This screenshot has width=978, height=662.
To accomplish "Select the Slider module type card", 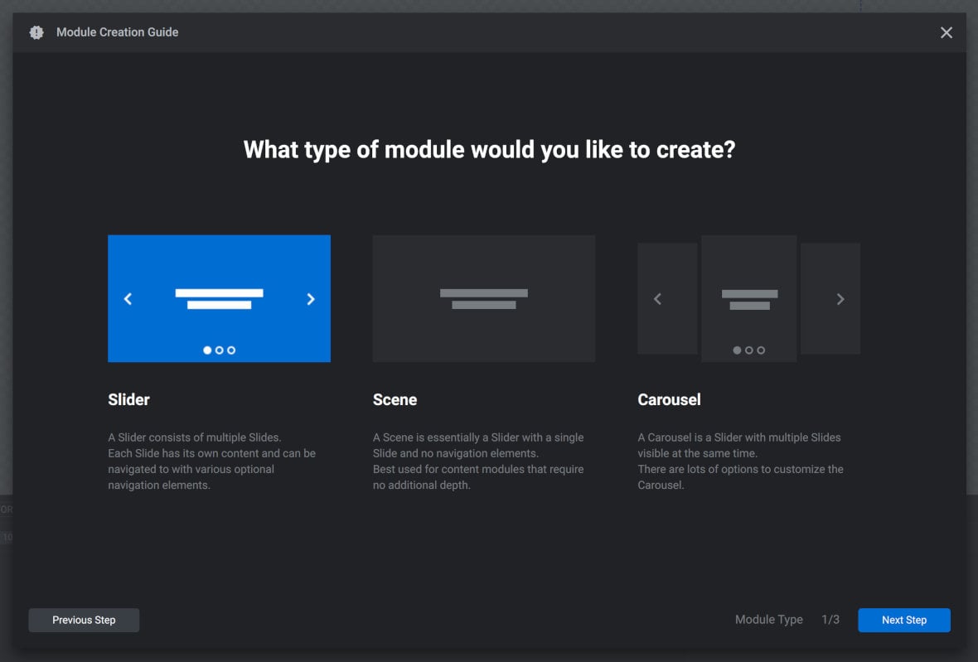I will pyautogui.click(x=219, y=298).
